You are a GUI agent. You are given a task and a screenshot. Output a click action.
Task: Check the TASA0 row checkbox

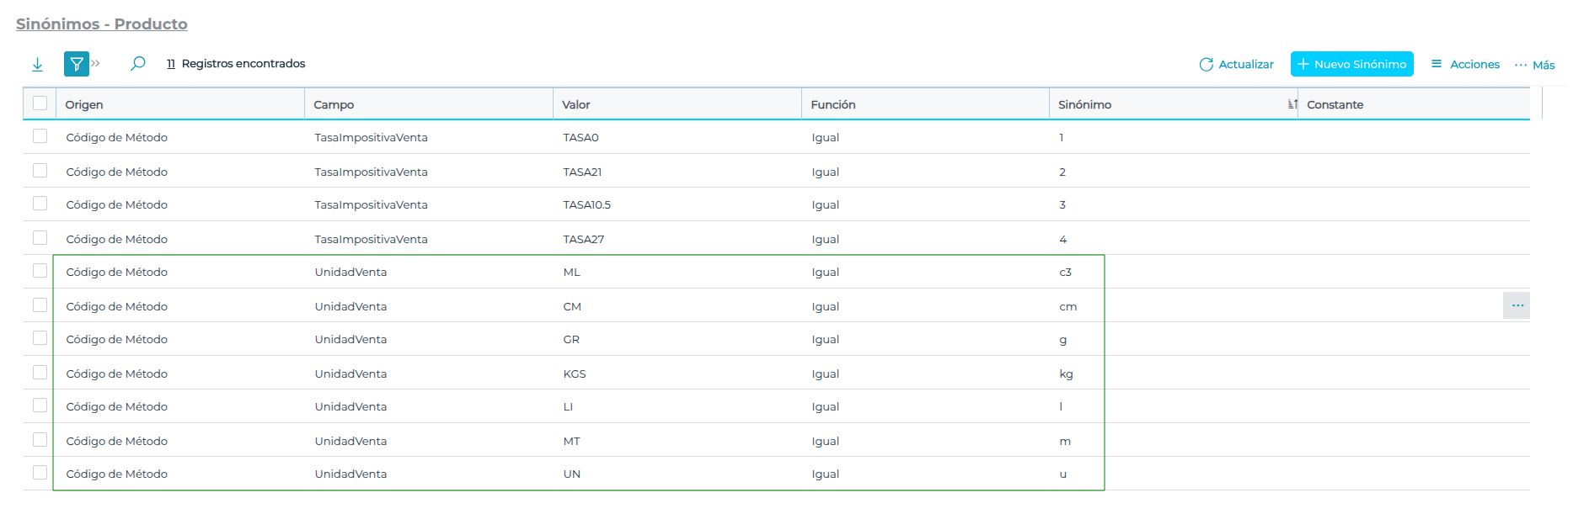point(40,136)
